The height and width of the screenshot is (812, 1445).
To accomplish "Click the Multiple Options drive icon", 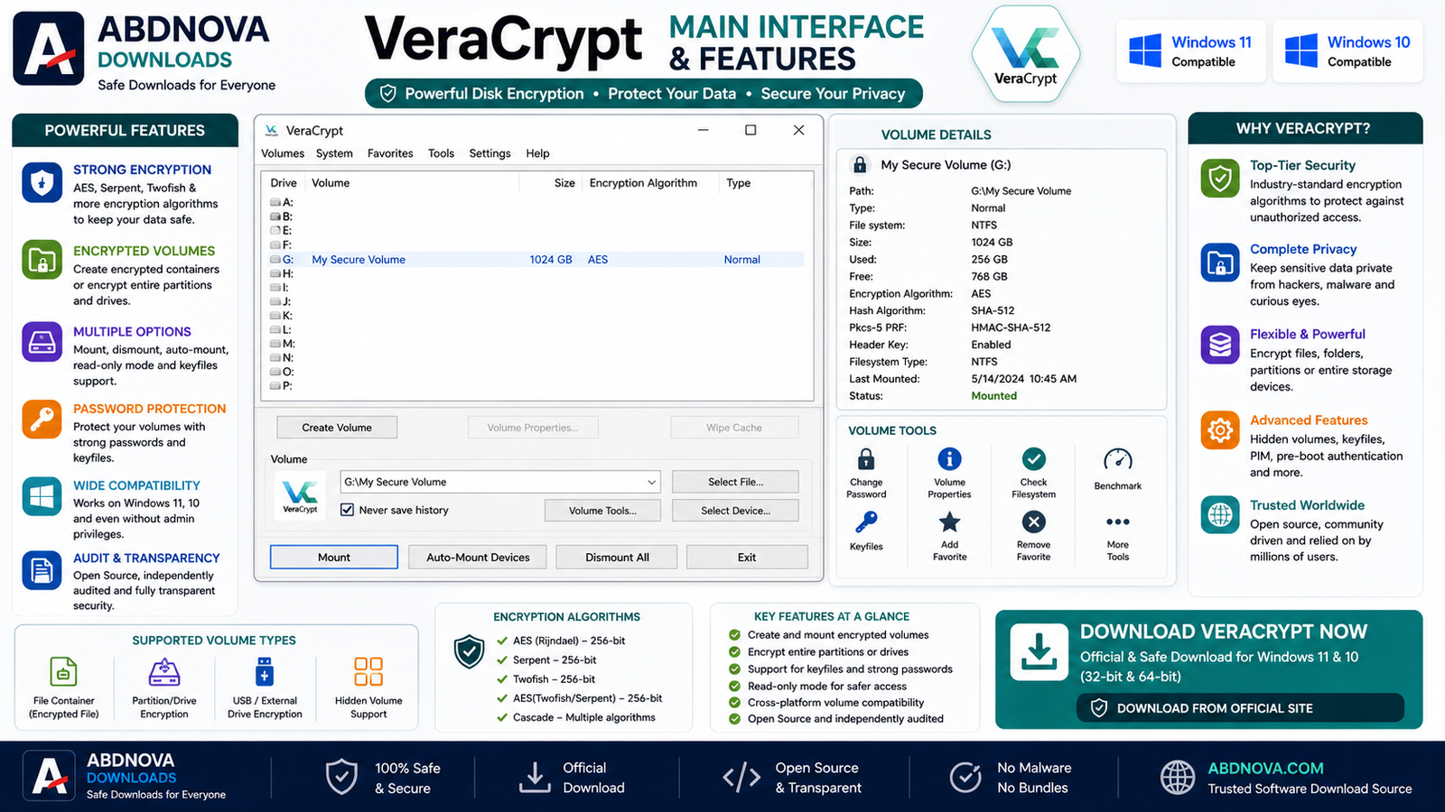I will 42,342.
